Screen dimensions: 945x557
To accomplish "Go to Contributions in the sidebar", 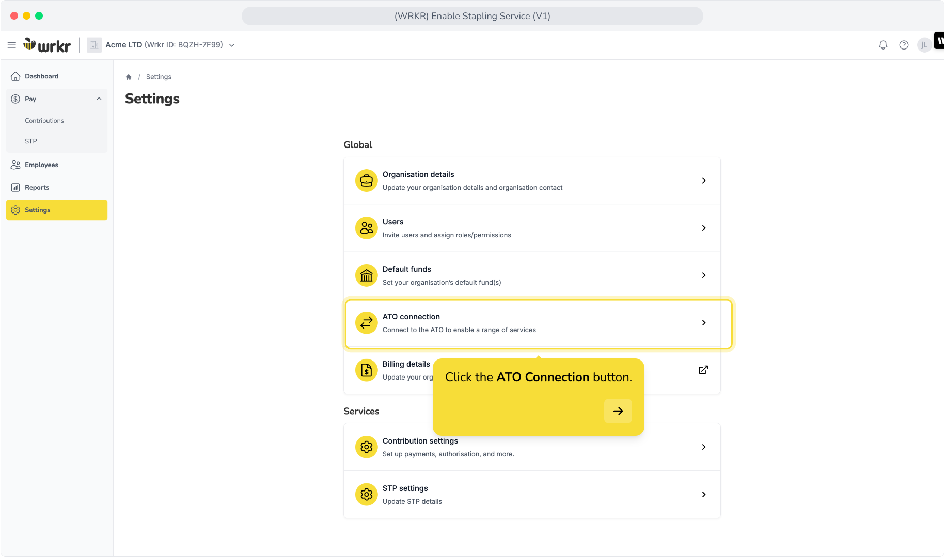I will tap(44, 121).
